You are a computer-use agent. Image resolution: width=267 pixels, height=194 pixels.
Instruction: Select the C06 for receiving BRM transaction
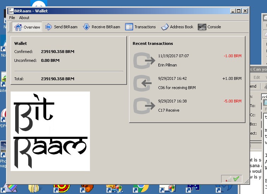(177, 88)
